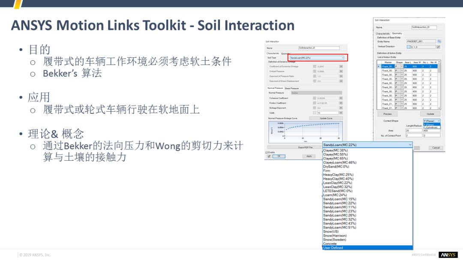Viewport: 463px width, 260px height.
Task: Click the Preview button
Action: [388, 114]
